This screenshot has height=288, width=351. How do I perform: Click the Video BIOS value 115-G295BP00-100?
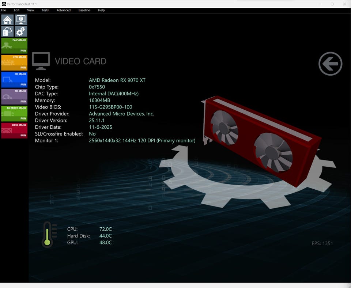point(110,107)
